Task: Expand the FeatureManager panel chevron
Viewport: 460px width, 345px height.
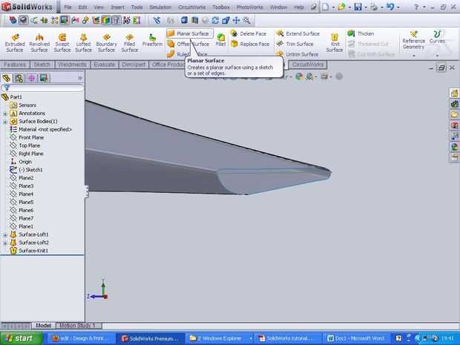Action: (80, 78)
